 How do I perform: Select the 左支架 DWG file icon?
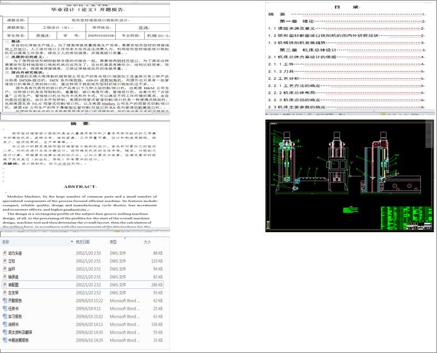[x=5, y=293]
